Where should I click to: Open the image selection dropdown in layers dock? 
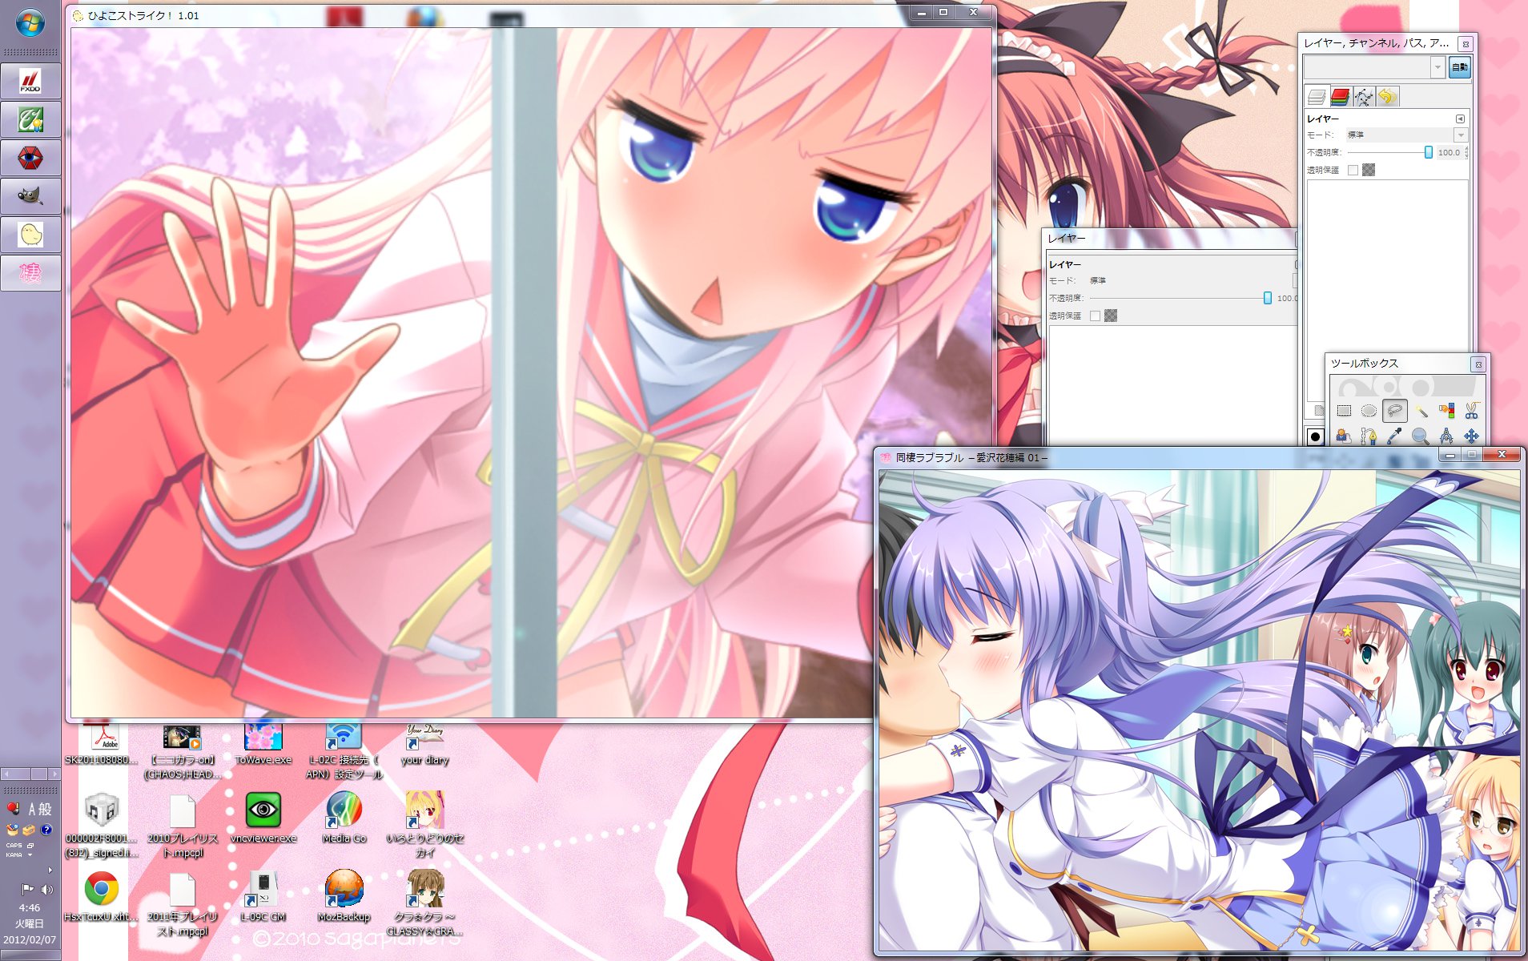click(1374, 67)
